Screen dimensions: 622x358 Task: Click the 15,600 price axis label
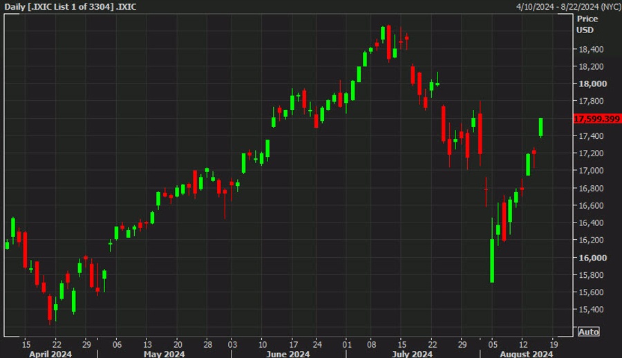(591, 292)
